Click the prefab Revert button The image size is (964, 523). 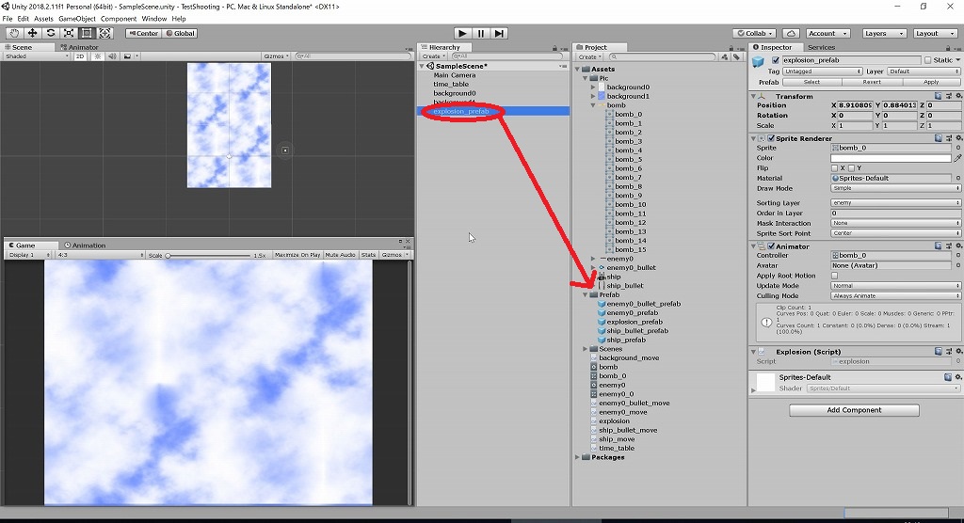click(x=871, y=83)
